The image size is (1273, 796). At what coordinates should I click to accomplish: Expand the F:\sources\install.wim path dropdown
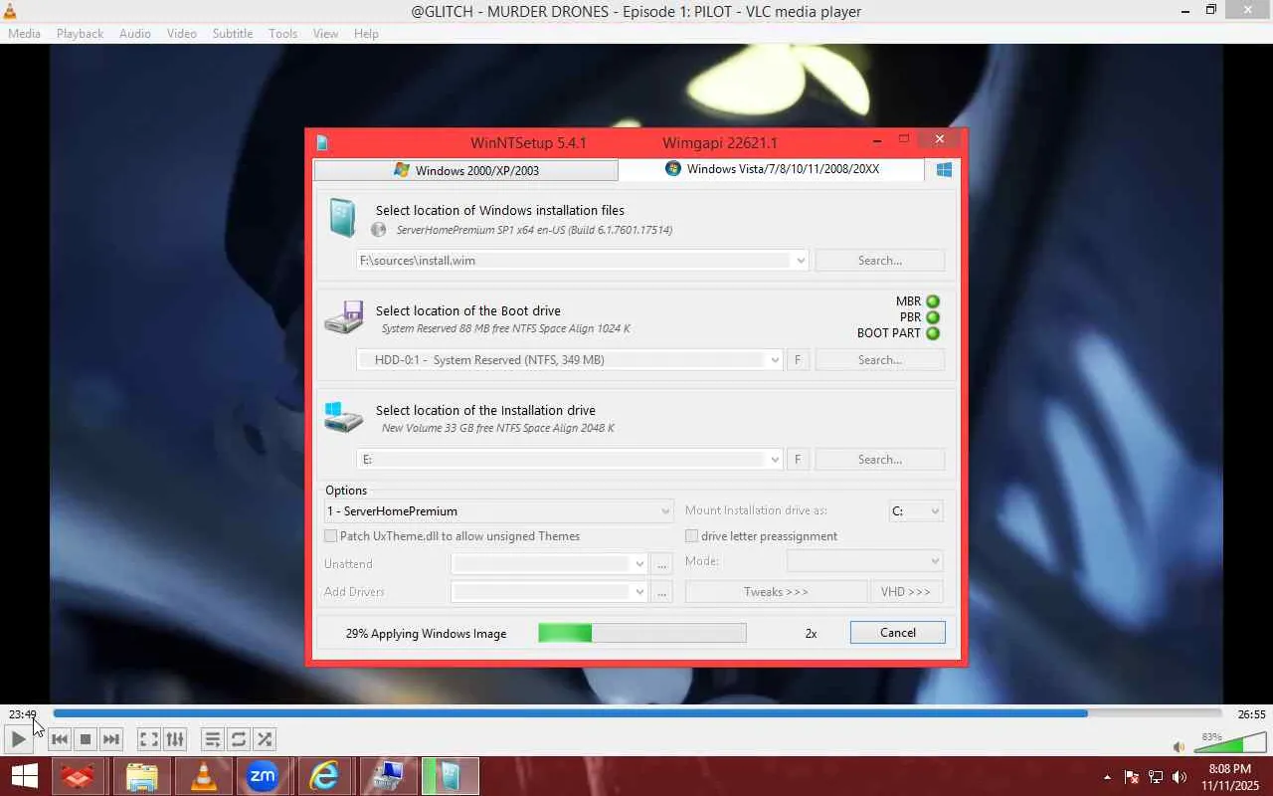[x=800, y=261]
